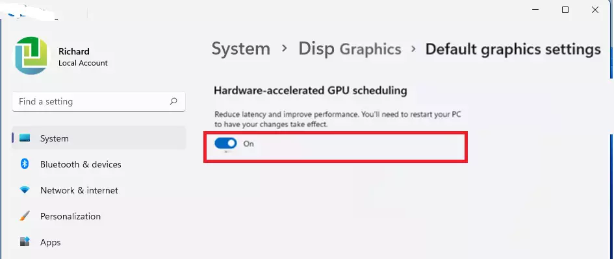Click chevron after System breadcrumb
Screen dimensions: 614x259
[x=285, y=49]
